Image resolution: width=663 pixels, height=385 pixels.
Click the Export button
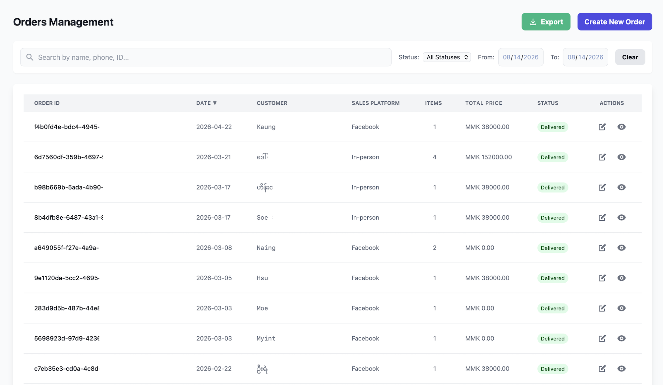coord(546,22)
